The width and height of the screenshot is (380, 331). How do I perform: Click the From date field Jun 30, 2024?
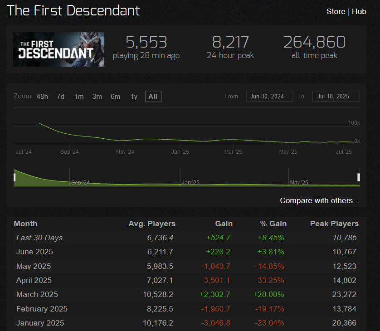tap(269, 96)
